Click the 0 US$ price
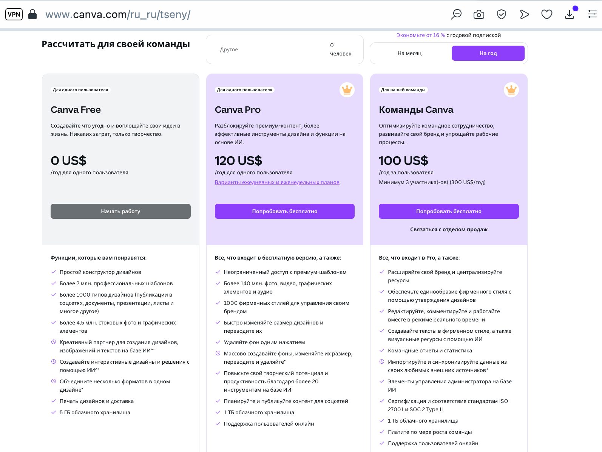 pyautogui.click(x=68, y=161)
